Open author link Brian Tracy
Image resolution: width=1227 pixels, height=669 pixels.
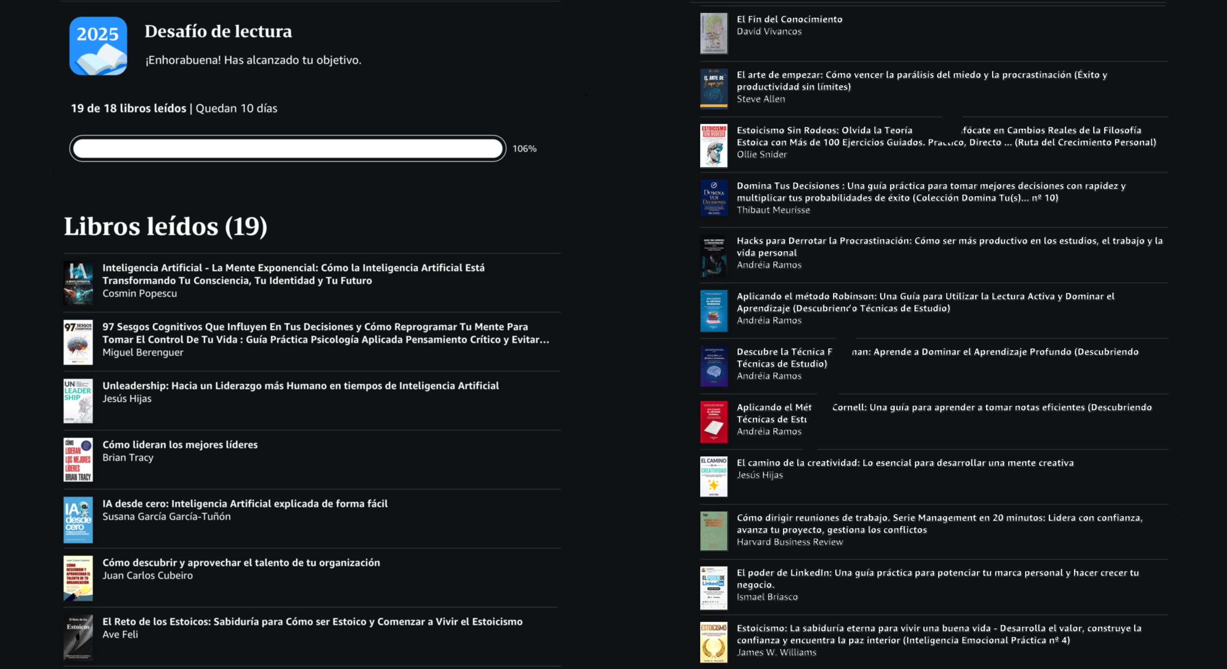point(128,458)
